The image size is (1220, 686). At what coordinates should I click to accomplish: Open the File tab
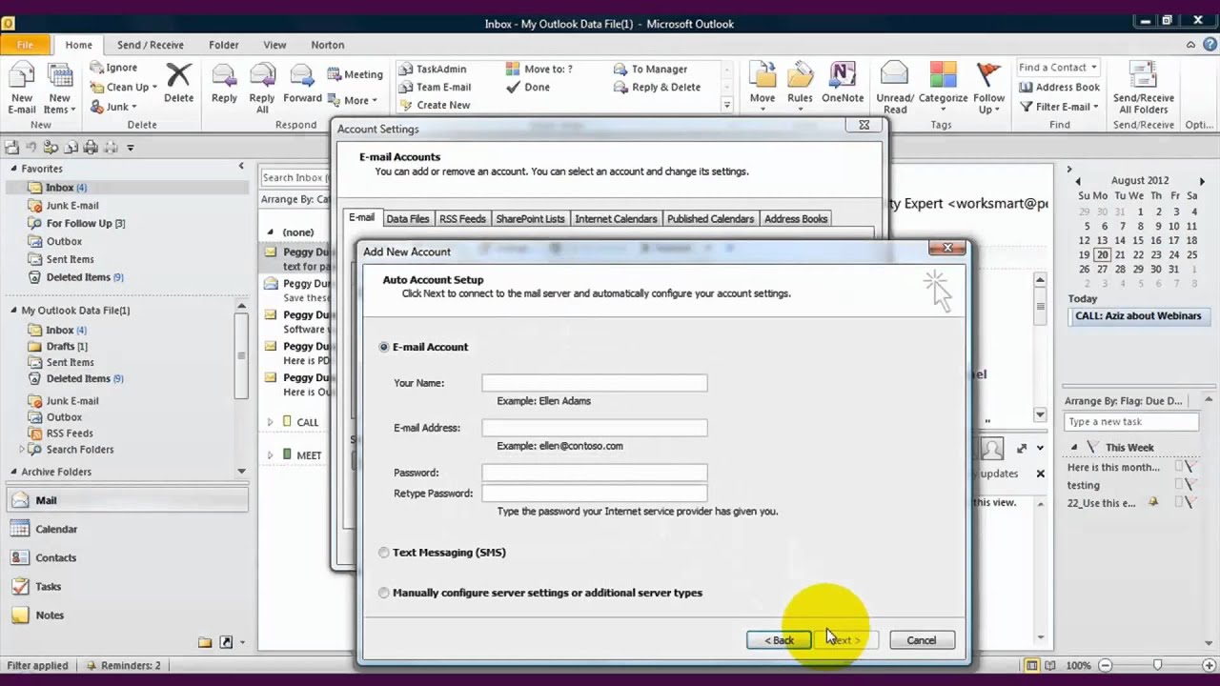click(25, 45)
